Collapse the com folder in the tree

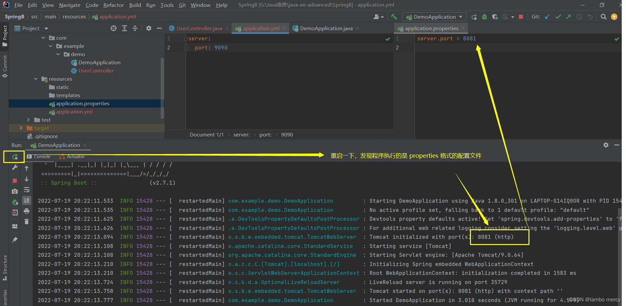43,38
